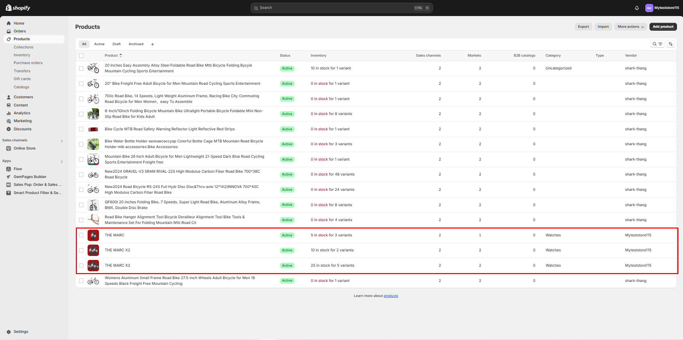Open the Flow app in sidebar
Viewport: 683px width, 340px height.
[x=18, y=169]
